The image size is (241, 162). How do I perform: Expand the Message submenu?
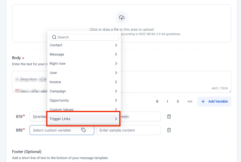click(84, 54)
